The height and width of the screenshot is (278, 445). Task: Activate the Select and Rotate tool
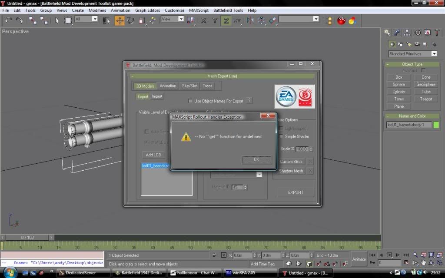point(130,20)
